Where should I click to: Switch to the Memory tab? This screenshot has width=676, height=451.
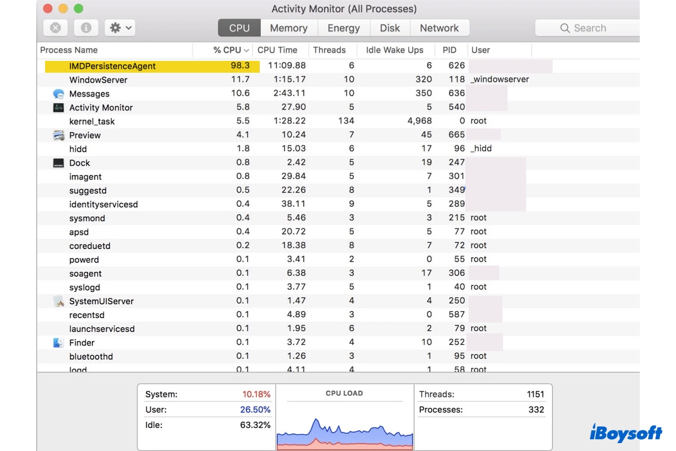pyautogui.click(x=288, y=28)
